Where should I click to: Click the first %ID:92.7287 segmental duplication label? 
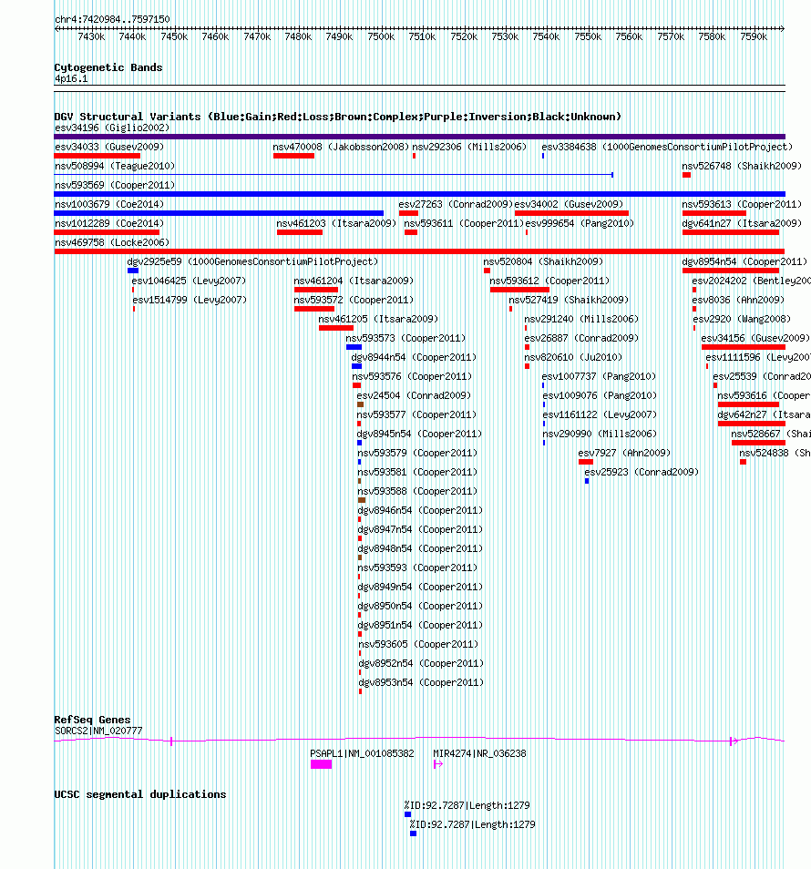(467, 804)
